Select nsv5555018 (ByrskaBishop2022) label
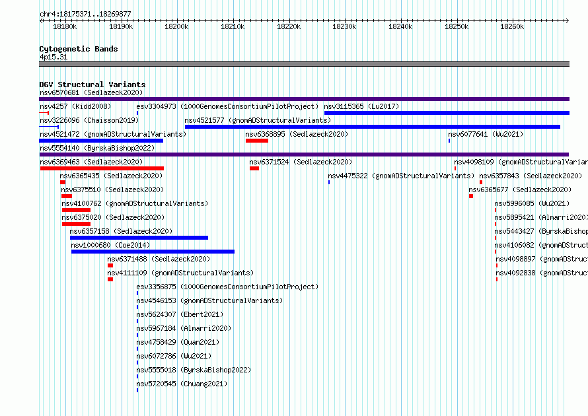Image resolution: width=588 pixels, height=416 pixels. (194, 370)
